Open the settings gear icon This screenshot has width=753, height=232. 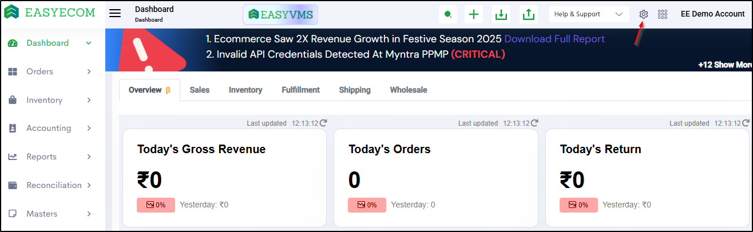[644, 14]
